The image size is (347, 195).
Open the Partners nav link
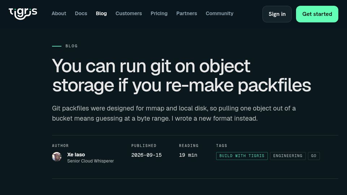187,13
